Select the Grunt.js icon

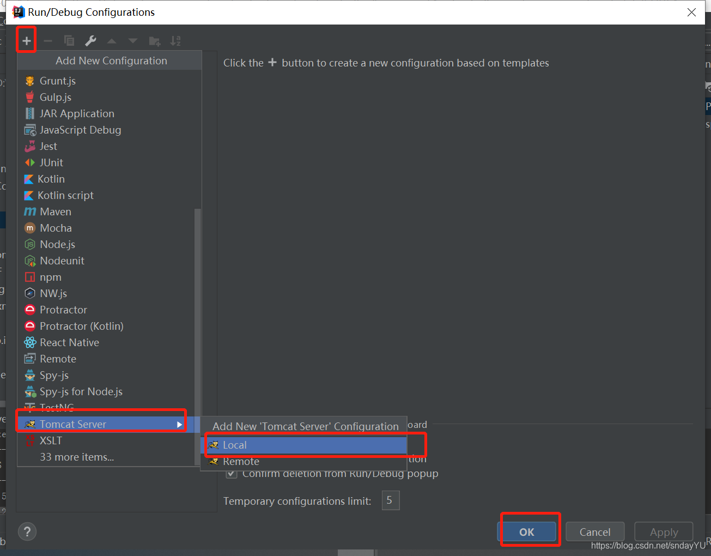[30, 81]
